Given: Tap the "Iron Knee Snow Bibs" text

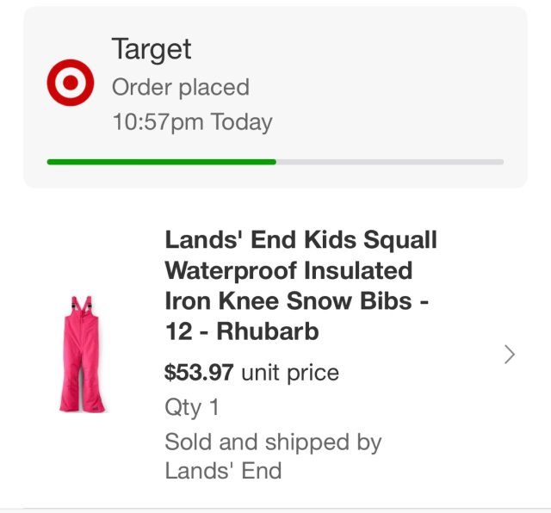Looking at the screenshot, I should 297,301.
